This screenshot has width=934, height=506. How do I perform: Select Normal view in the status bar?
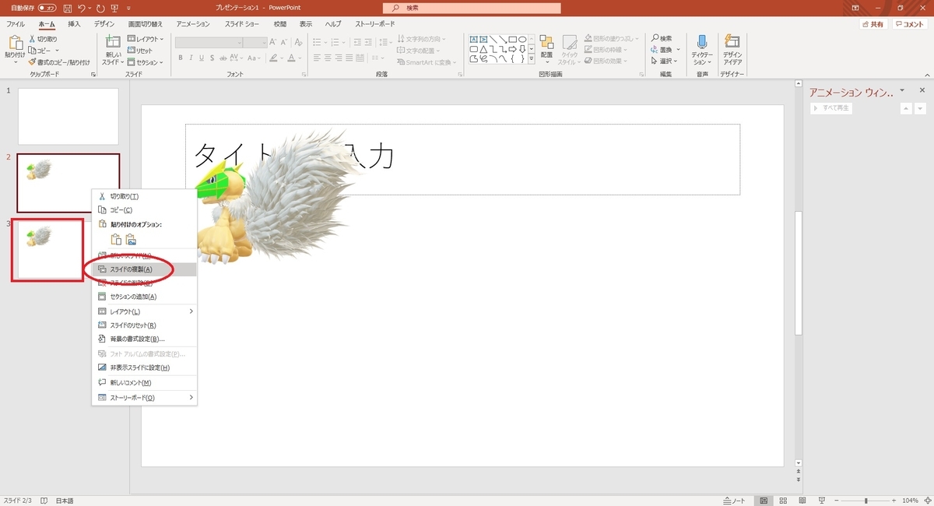click(764, 500)
